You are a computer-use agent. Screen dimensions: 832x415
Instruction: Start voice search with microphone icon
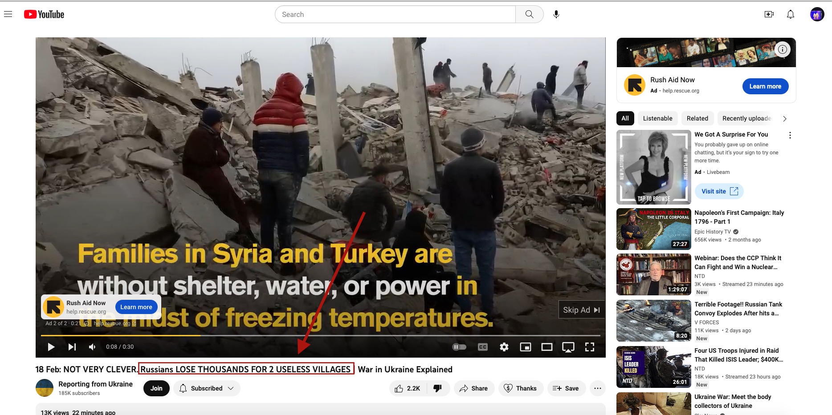click(x=556, y=14)
